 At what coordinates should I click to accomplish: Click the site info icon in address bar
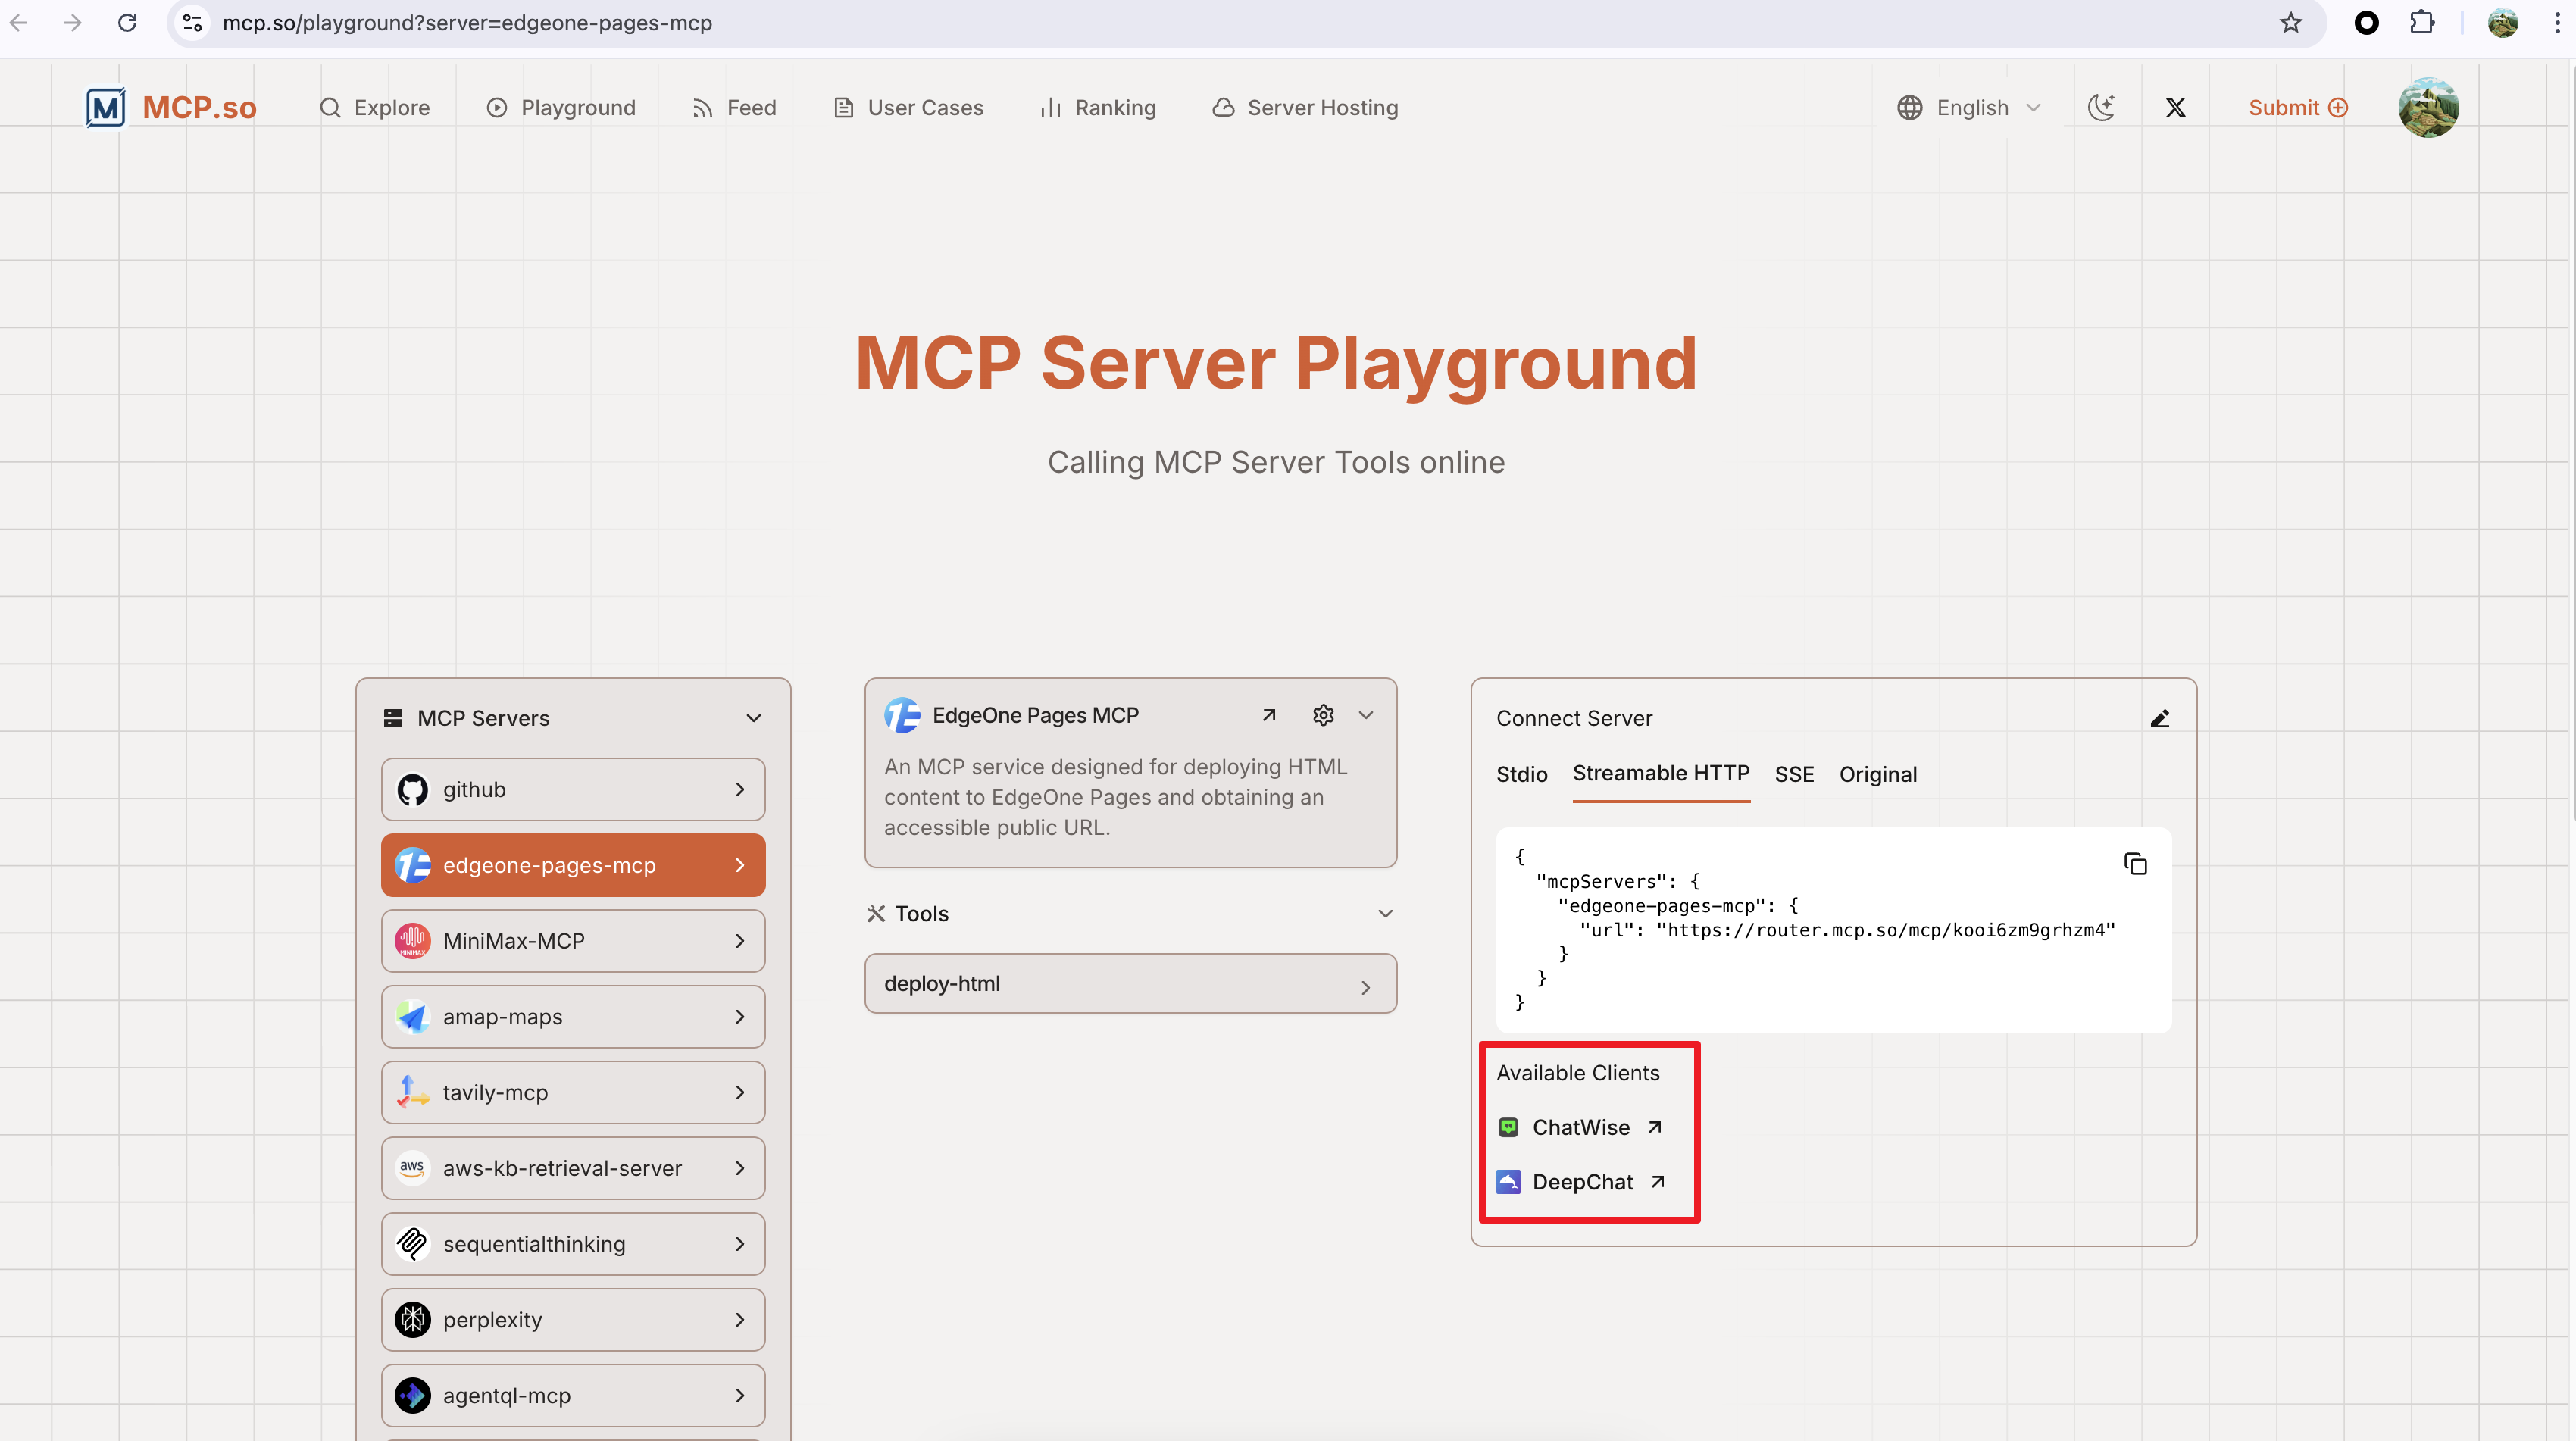(x=193, y=22)
